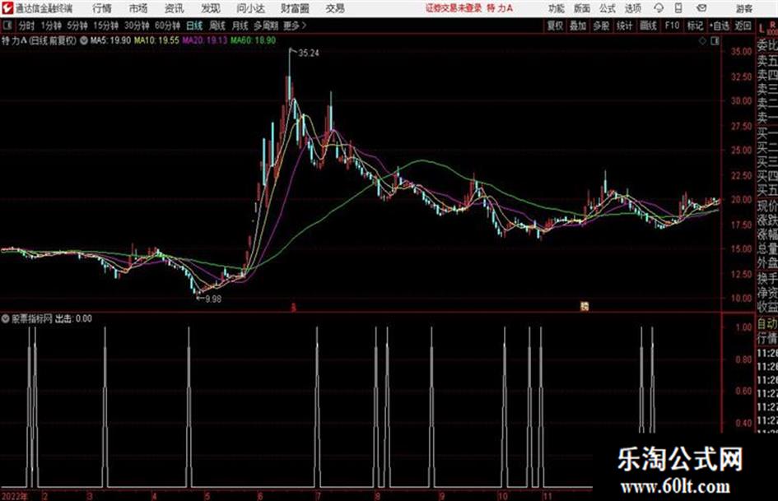The height and width of the screenshot is (501, 778).
Task: Toggle the side panel icon above the price axis
Action: (715, 41)
